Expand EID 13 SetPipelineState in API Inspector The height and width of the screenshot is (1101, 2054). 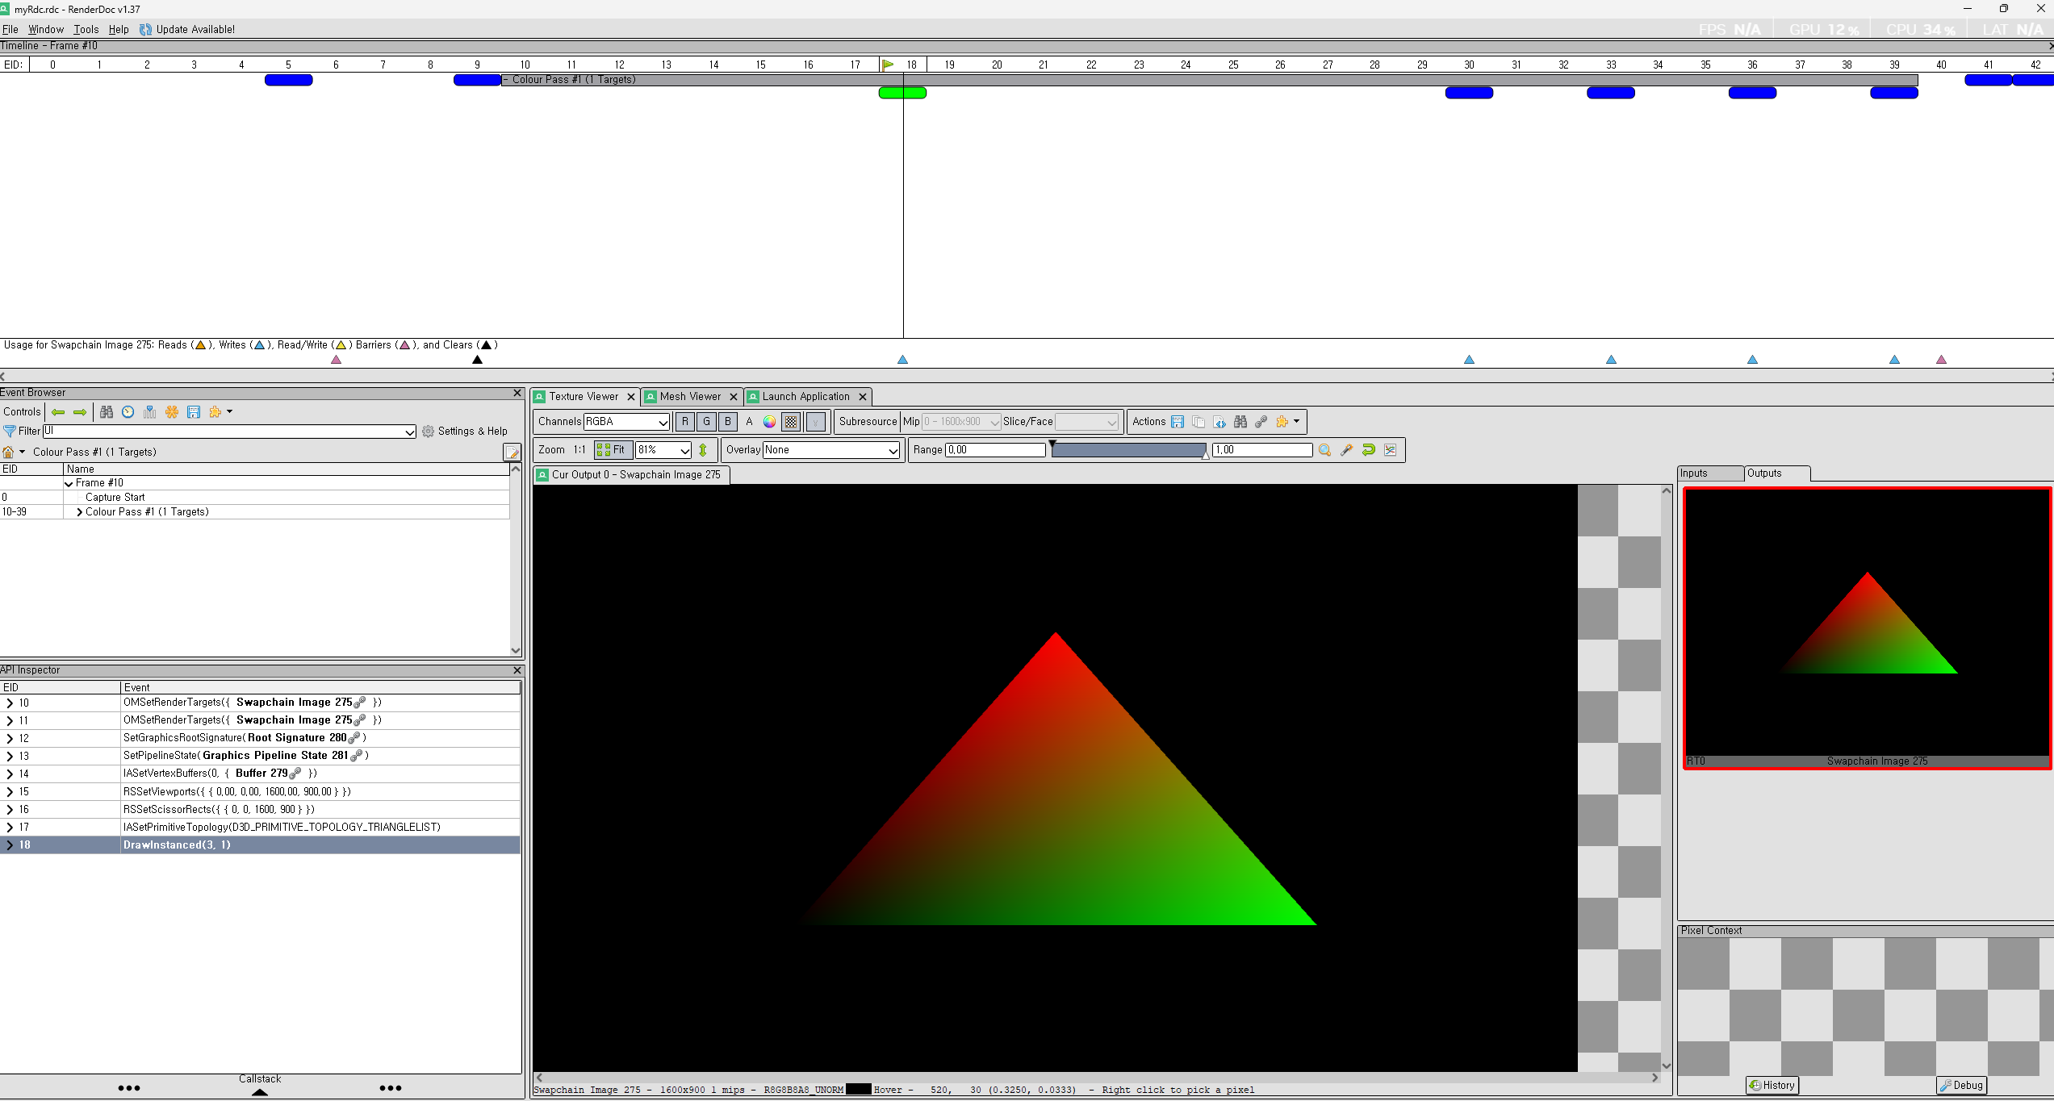tap(10, 757)
